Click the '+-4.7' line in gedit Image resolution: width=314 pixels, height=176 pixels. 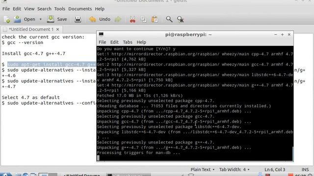coord(9,87)
